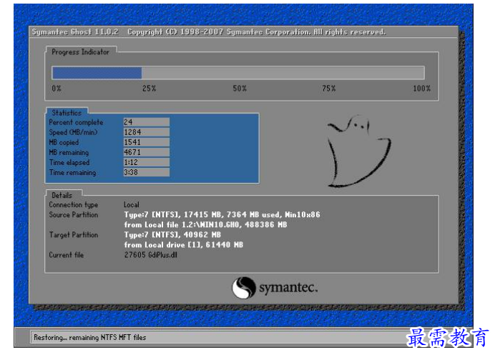The width and height of the screenshot is (495, 360).
Task: Click the 'Symantec Ghost 11.0.2' title text
Action: pos(75,32)
